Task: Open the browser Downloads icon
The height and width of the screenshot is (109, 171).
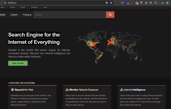Action: pyautogui.click(x=162, y=3)
